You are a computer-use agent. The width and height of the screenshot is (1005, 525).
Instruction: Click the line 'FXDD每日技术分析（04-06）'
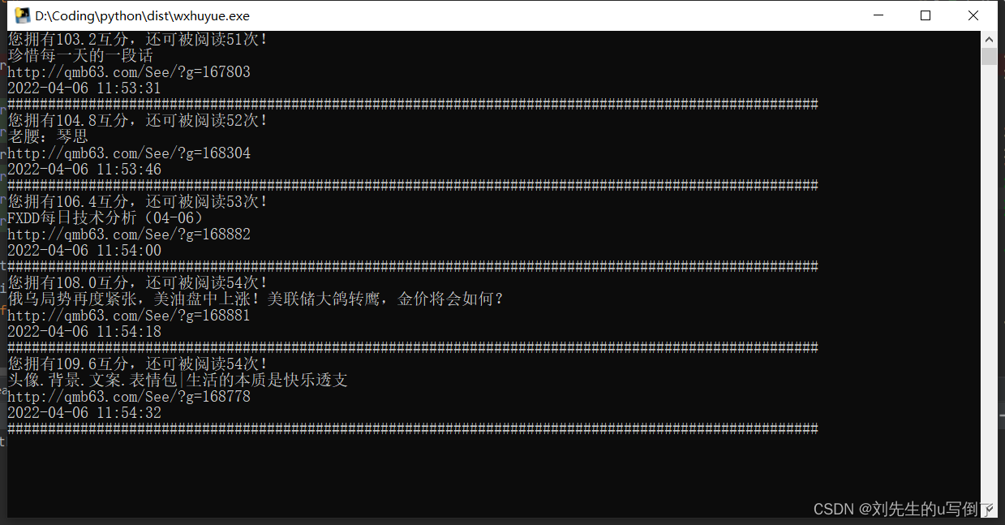pyautogui.click(x=105, y=218)
